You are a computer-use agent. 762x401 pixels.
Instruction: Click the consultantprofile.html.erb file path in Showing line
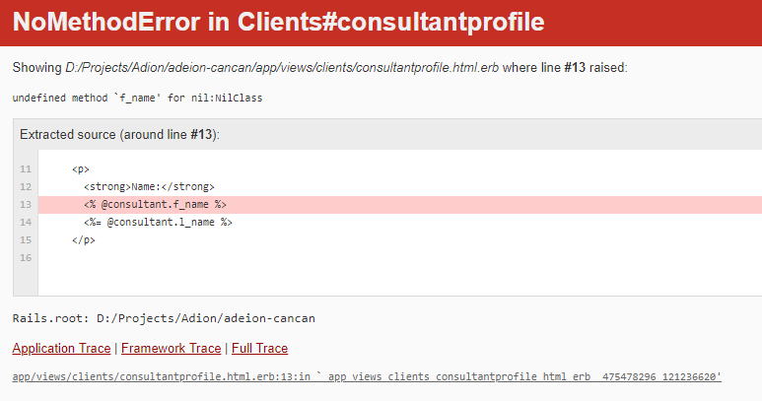[282, 68]
